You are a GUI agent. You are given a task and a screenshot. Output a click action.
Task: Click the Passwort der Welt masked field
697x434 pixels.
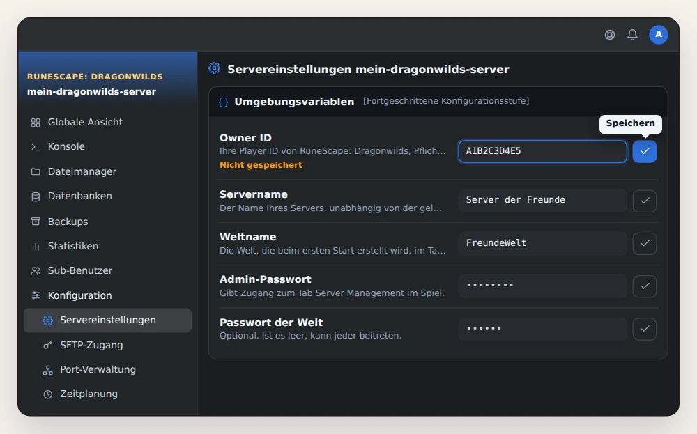tap(542, 329)
